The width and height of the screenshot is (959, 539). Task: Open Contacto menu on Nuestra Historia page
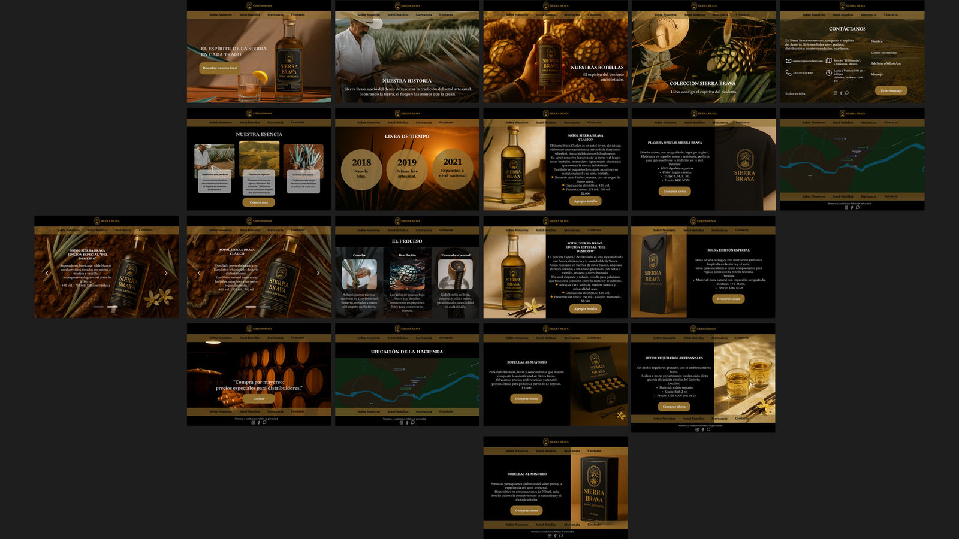point(446,15)
